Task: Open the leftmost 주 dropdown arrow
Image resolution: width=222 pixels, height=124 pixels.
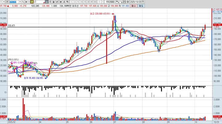Action: 4,2
